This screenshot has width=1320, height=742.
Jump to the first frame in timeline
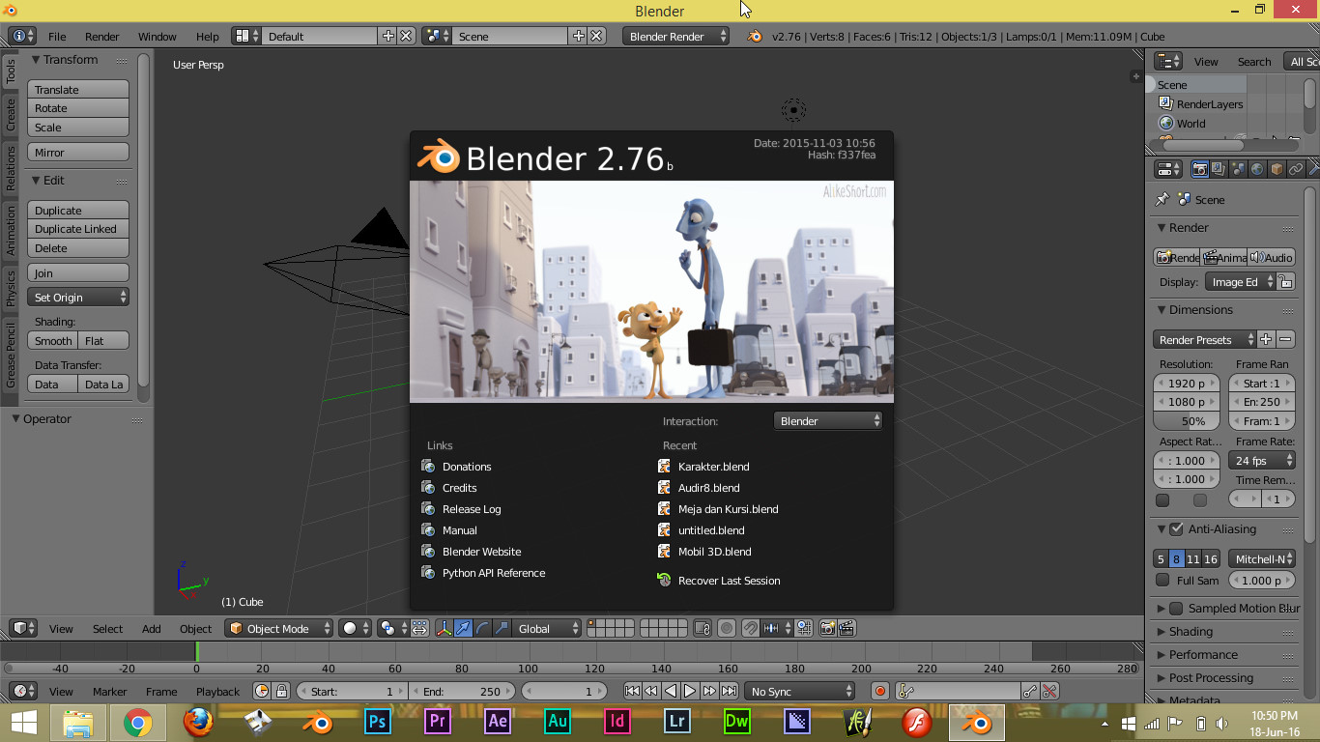coord(632,691)
